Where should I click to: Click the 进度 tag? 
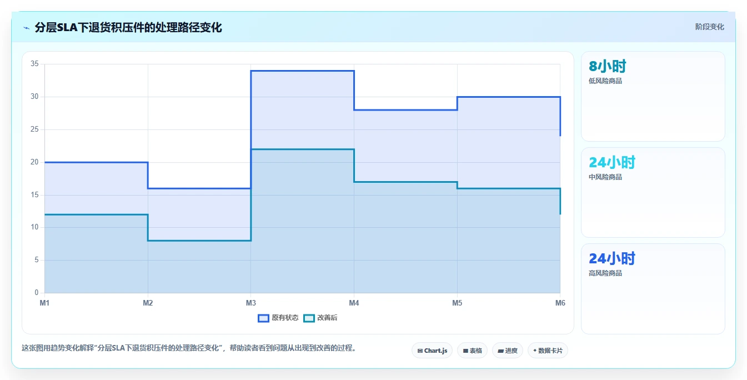[x=508, y=351]
